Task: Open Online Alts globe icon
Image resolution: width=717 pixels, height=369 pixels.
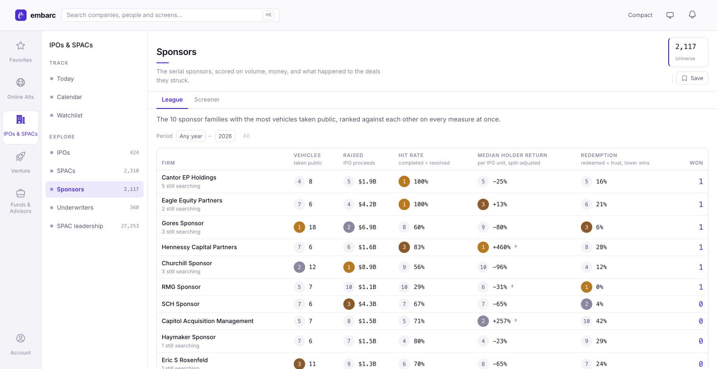Action: click(x=20, y=82)
